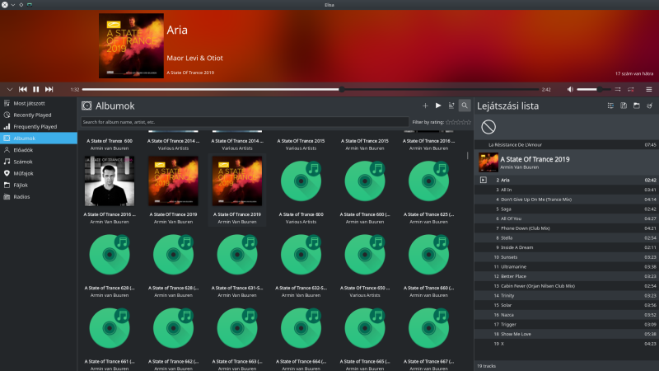This screenshot has height=371, width=659.
Task: Click the now-playing album cover in header
Action: coord(131,46)
